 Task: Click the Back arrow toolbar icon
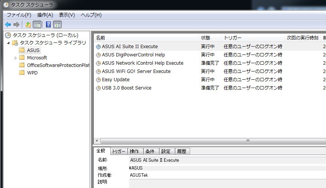(x=8, y=25)
